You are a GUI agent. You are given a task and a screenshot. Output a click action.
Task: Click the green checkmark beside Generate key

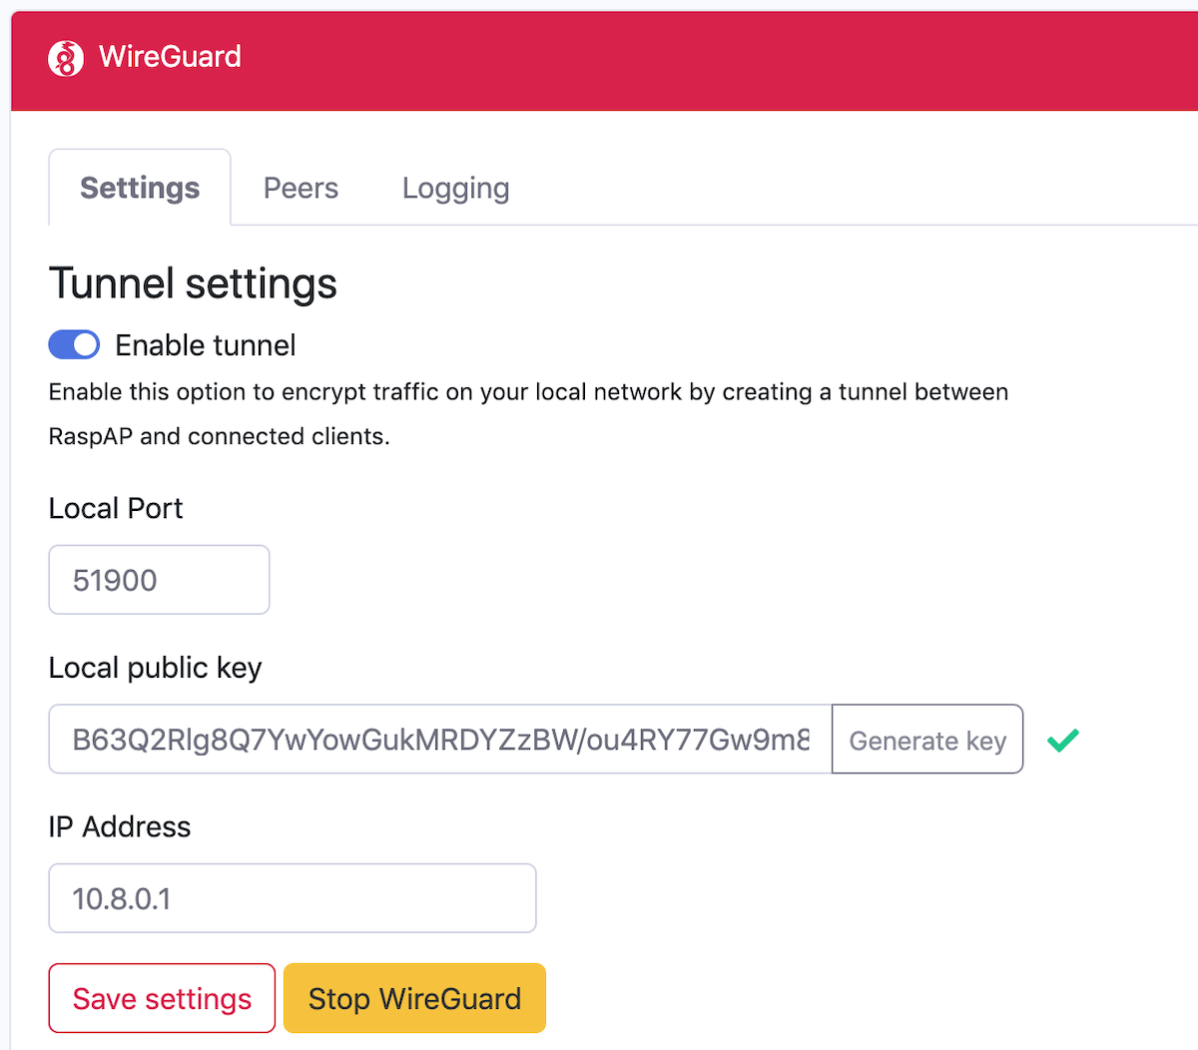coord(1062,740)
